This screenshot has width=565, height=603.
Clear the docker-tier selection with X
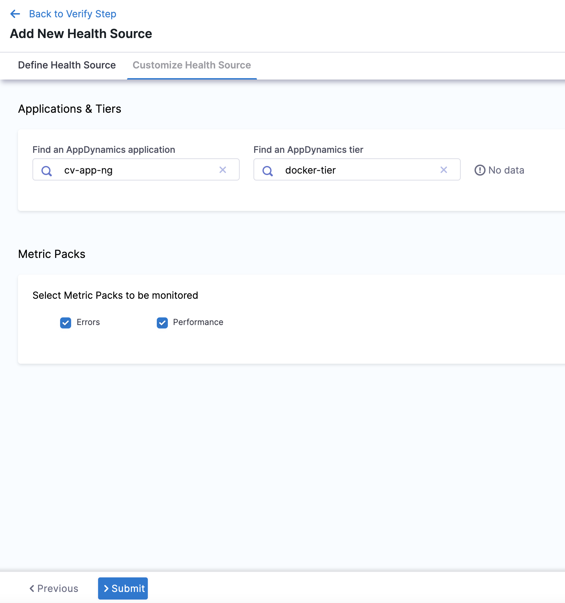click(444, 170)
